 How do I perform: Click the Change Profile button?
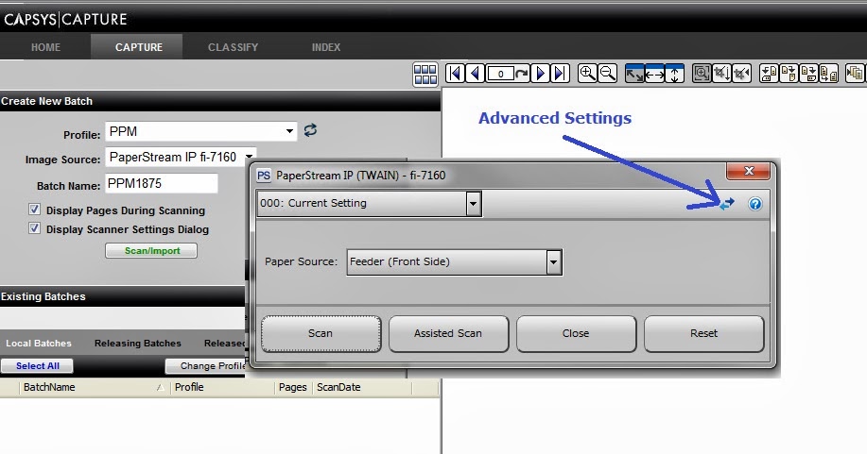pos(206,365)
